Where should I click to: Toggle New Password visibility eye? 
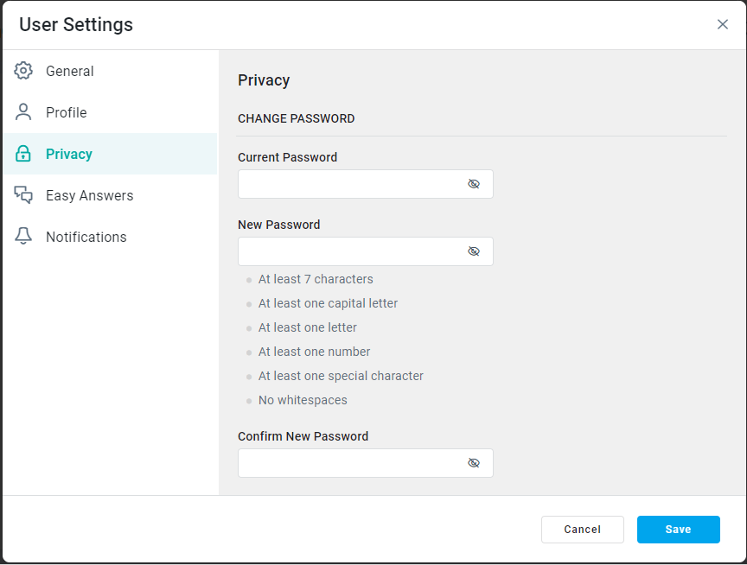click(474, 251)
